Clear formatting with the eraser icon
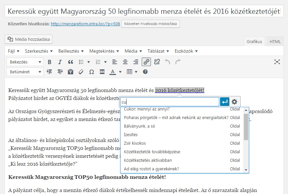The image size is (288, 194). pyautogui.click(x=81, y=72)
